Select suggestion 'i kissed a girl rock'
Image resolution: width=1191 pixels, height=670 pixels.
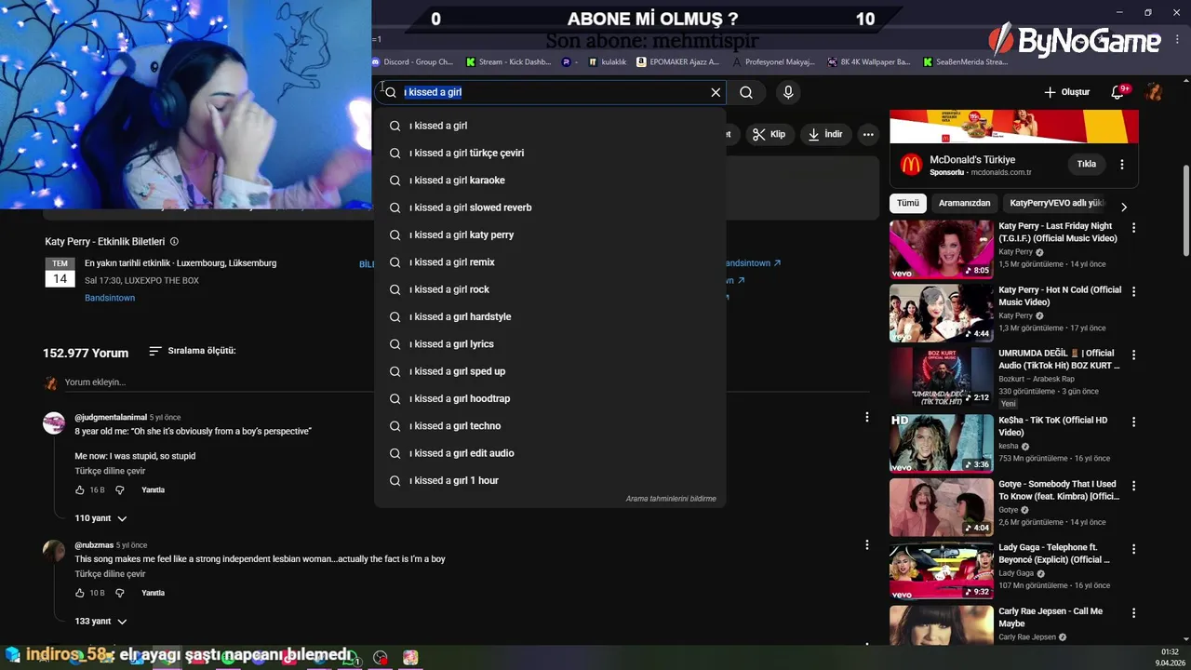coord(550,289)
